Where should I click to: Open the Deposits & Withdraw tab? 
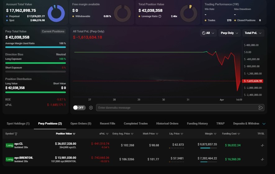tap(246, 124)
